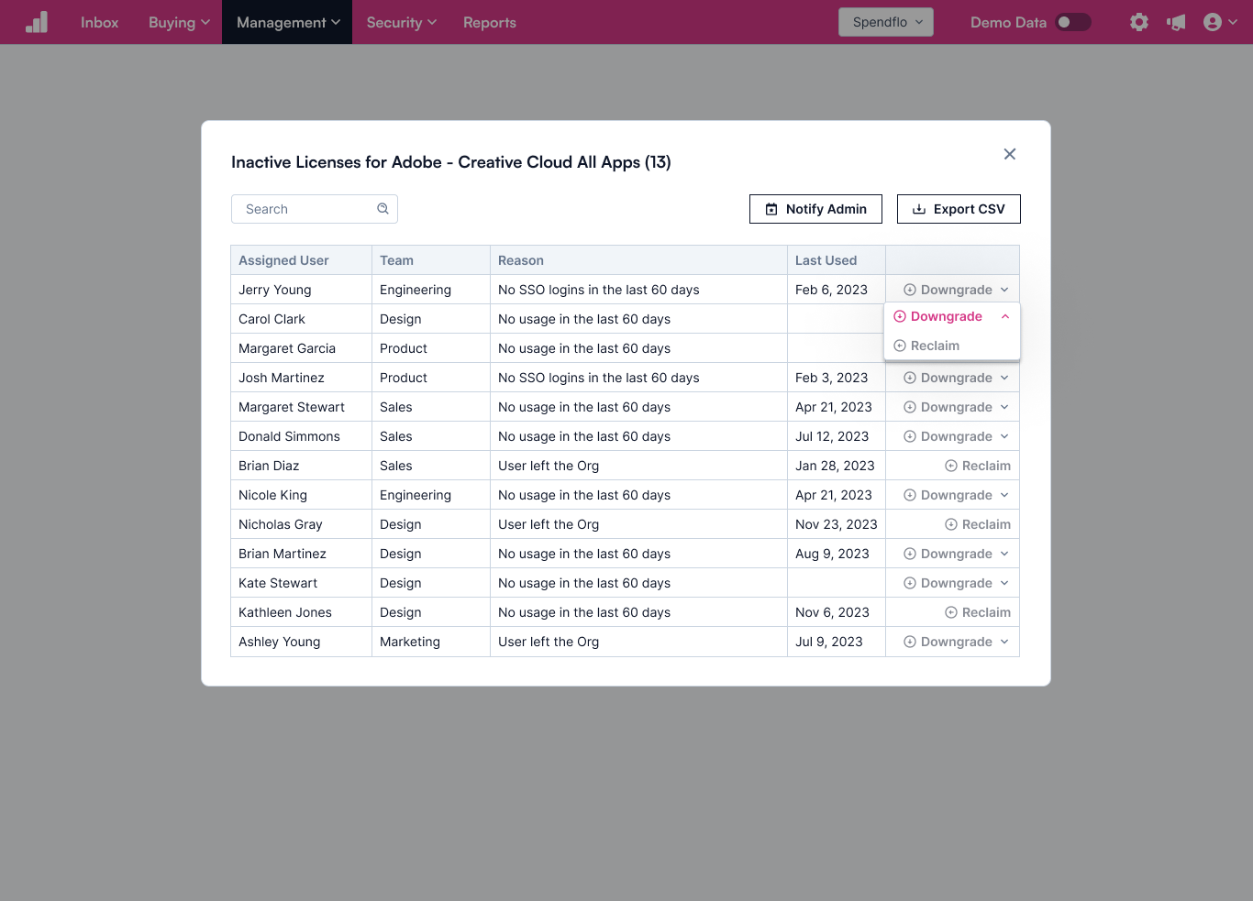Screen dimensions: 1253x901
Task: Open the Buying menu
Action: (x=180, y=22)
